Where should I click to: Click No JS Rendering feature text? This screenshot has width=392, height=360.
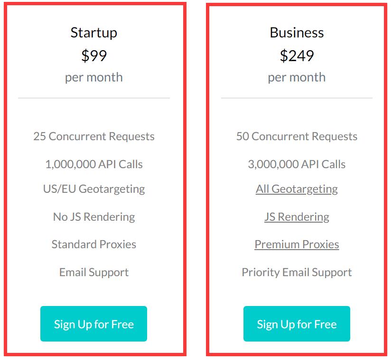[x=93, y=216]
